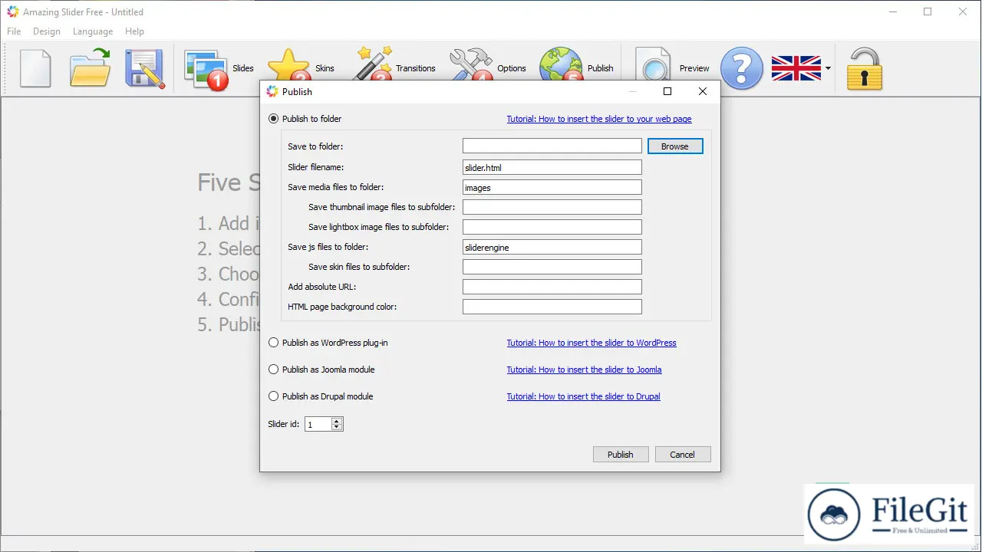Click the Publish dialog logo icon
The width and height of the screenshot is (982, 552).
(272, 91)
